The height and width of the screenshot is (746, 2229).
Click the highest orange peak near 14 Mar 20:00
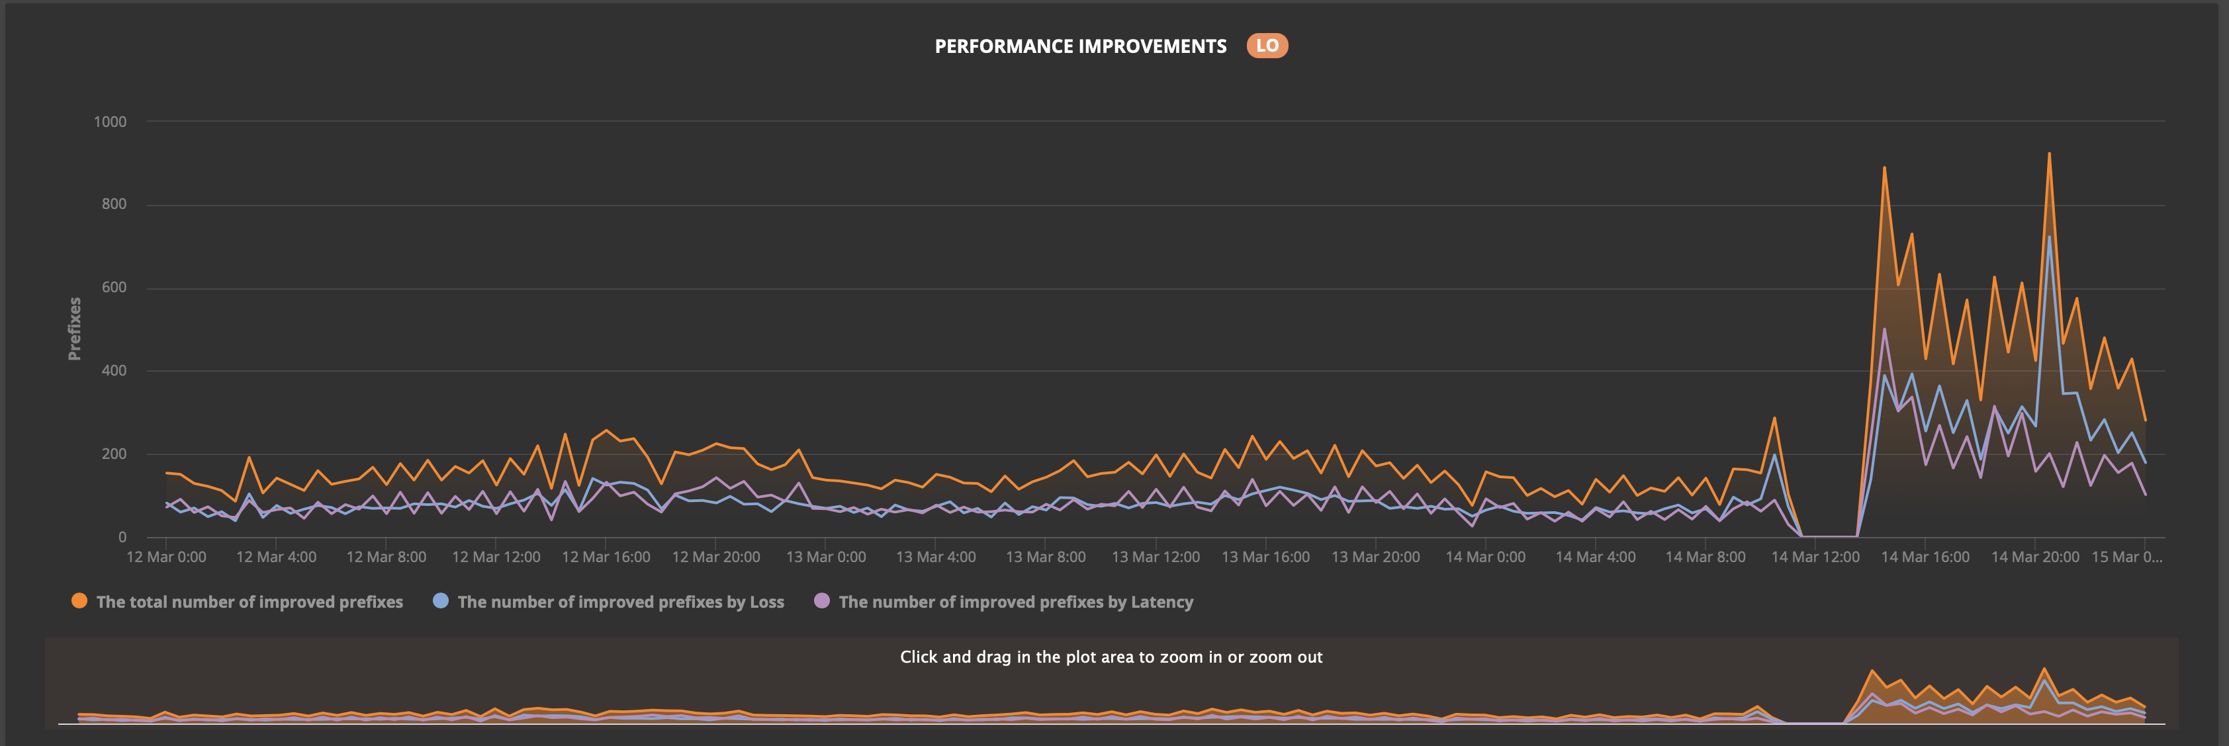(2048, 154)
